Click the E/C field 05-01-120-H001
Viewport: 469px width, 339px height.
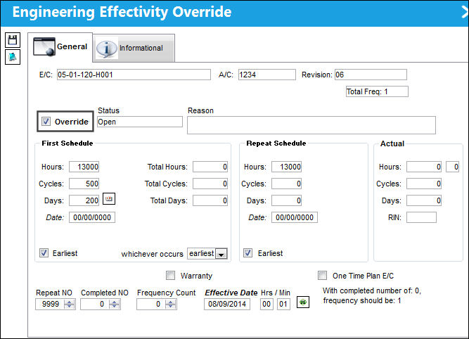coord(134,75)
